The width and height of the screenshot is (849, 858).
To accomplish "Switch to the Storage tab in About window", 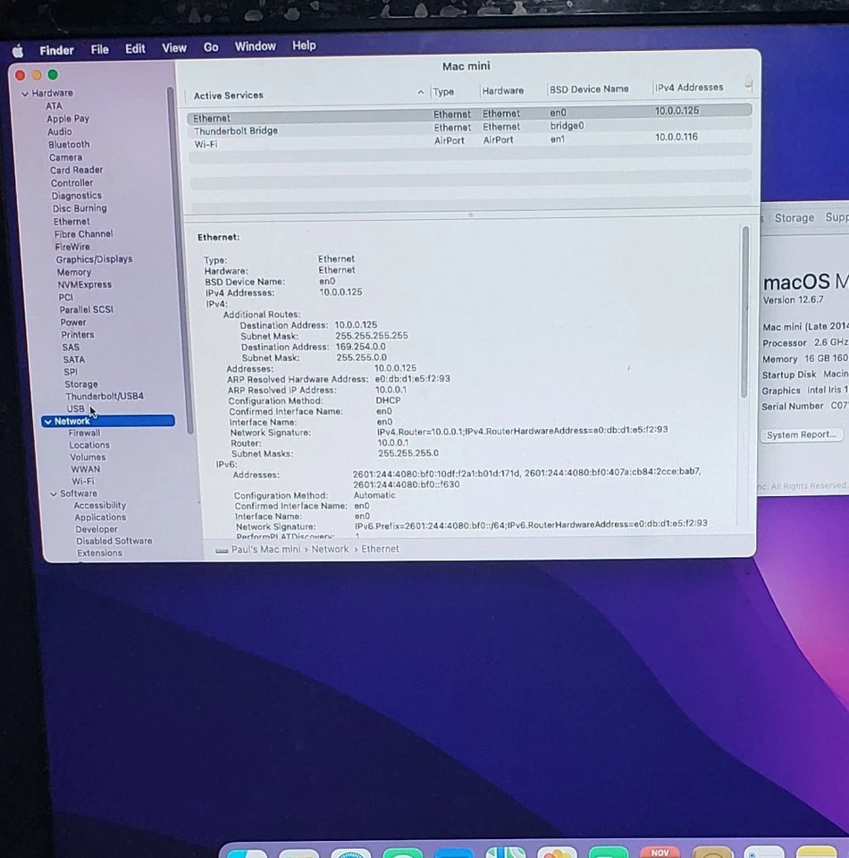I will 794,217.
